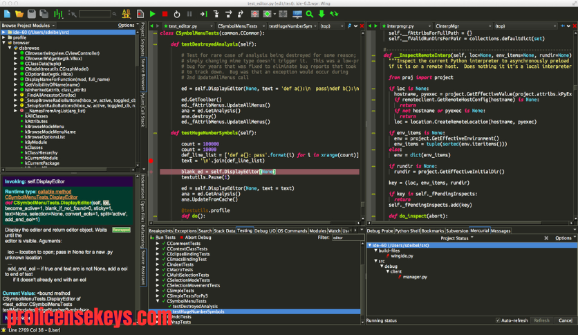Toggle the Auto-refresh checkbox

tap(498, 320)
